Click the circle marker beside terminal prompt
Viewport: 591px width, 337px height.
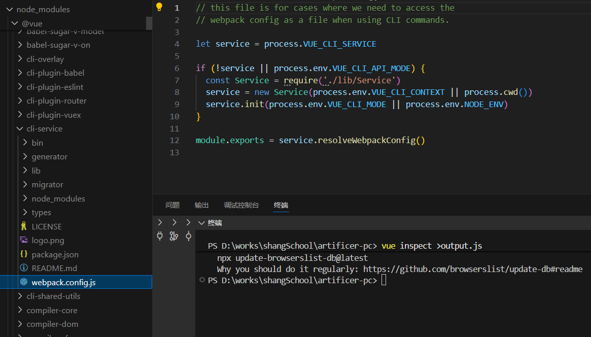pyautogui.click(x=202, y=280)
